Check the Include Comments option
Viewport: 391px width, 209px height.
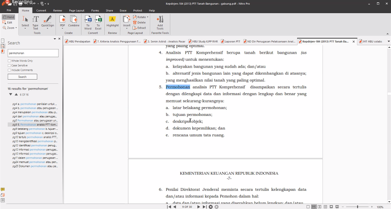9,70
